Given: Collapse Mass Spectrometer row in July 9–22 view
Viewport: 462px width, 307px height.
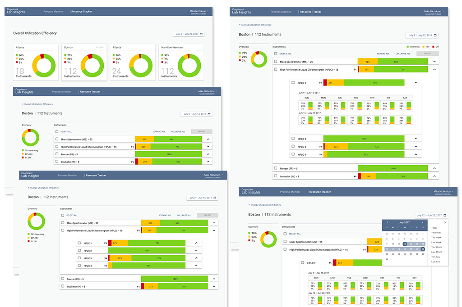Looking at the screenshot, I should click(x=434, y=62).
